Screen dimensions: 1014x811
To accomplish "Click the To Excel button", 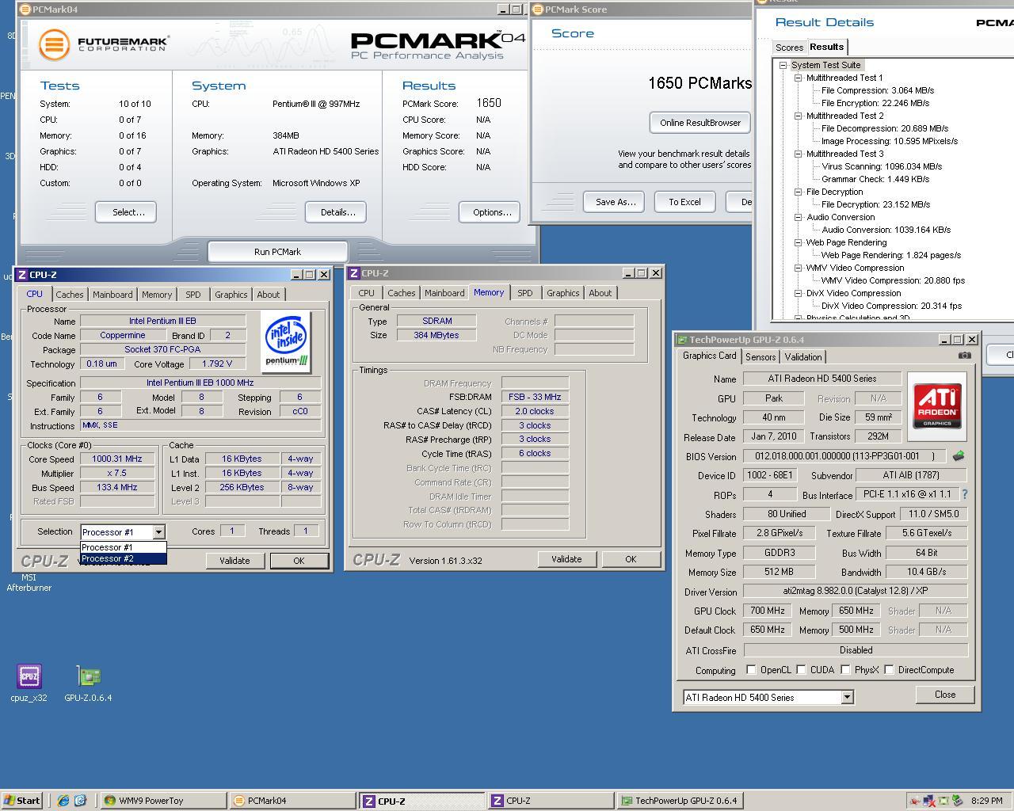I will (x=684, y=202).
